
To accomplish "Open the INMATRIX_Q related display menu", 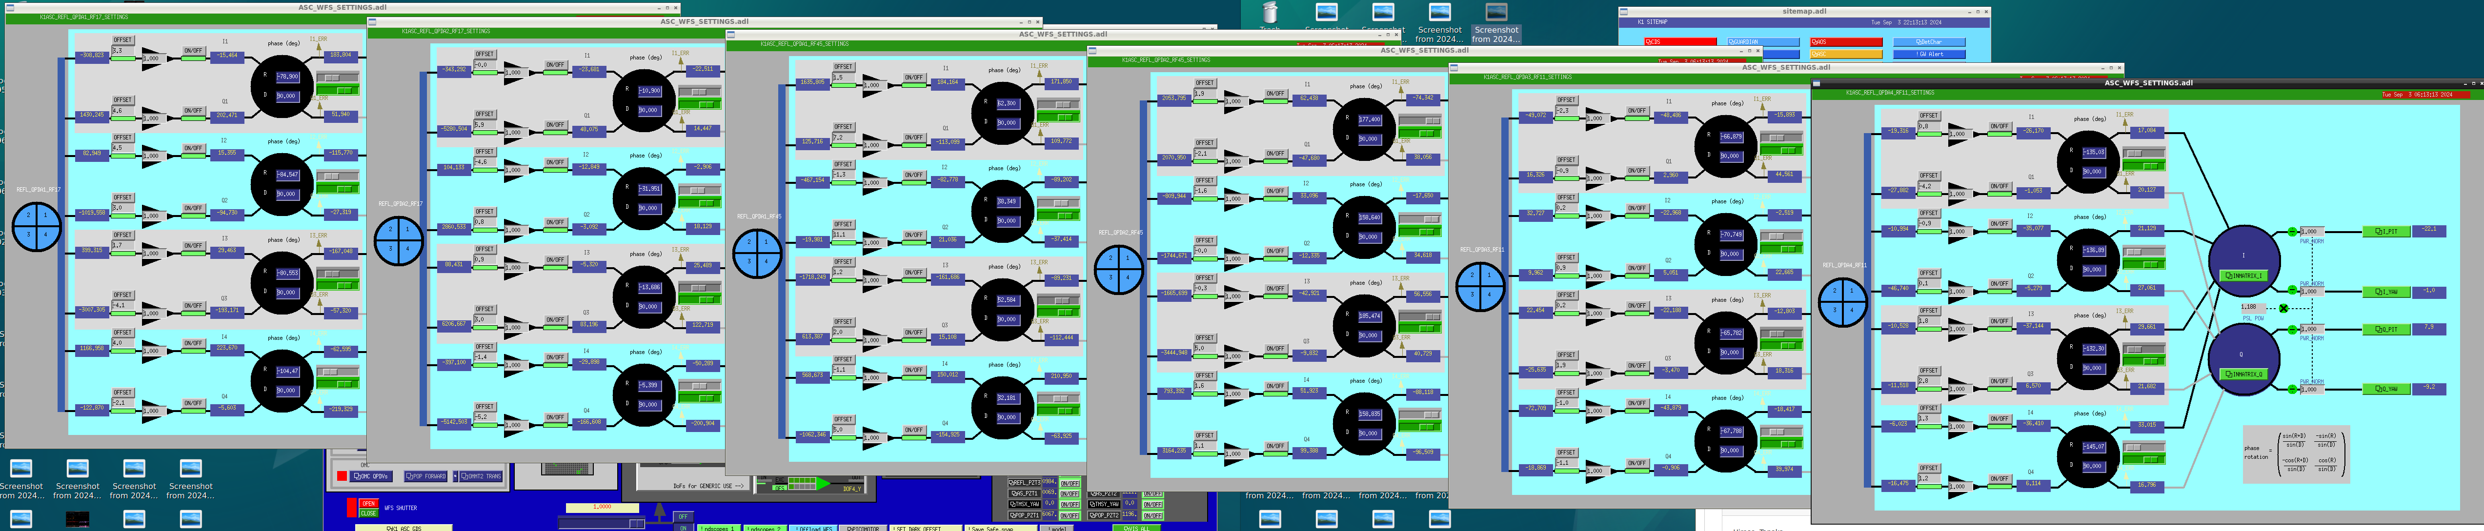I will tap(2243, 374).
